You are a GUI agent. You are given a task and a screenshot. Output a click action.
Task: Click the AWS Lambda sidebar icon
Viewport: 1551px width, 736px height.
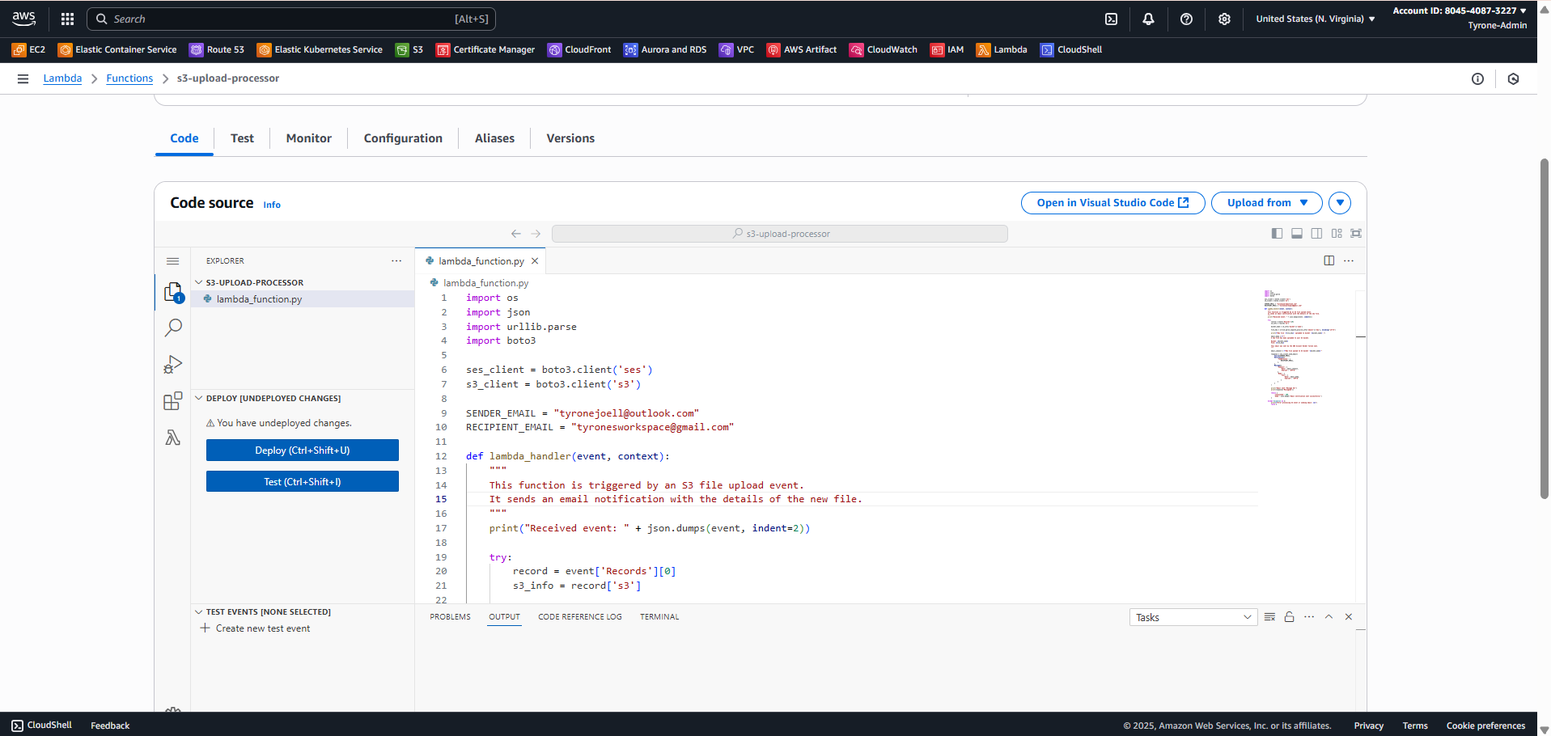click(x=173, y=437)
